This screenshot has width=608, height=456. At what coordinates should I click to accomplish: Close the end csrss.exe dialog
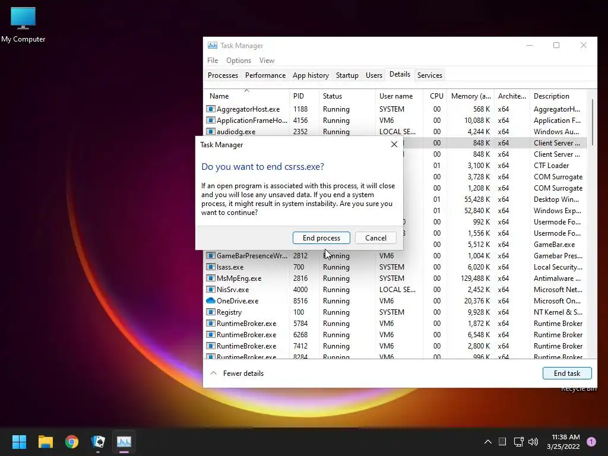[x=394, y=144]
